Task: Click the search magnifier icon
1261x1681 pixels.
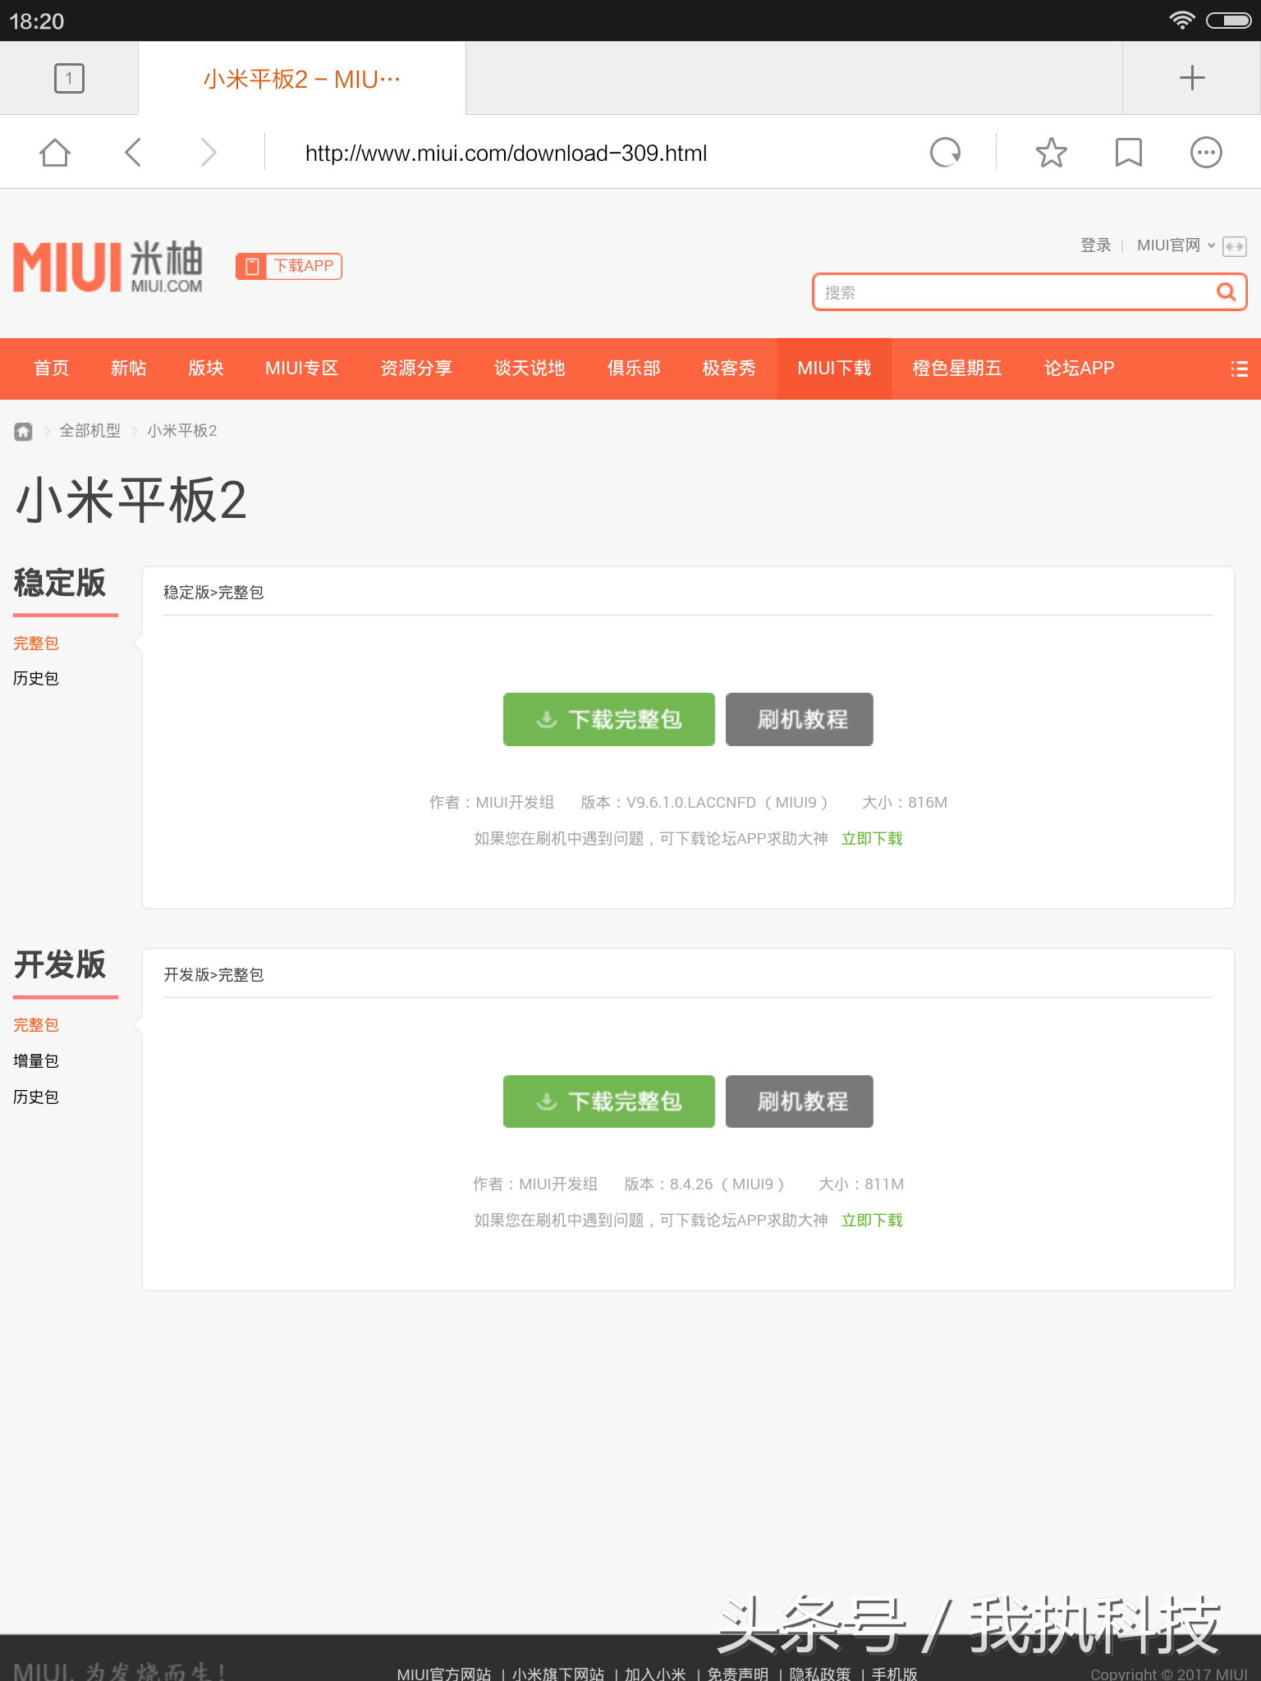Action: click(1226, 291)
